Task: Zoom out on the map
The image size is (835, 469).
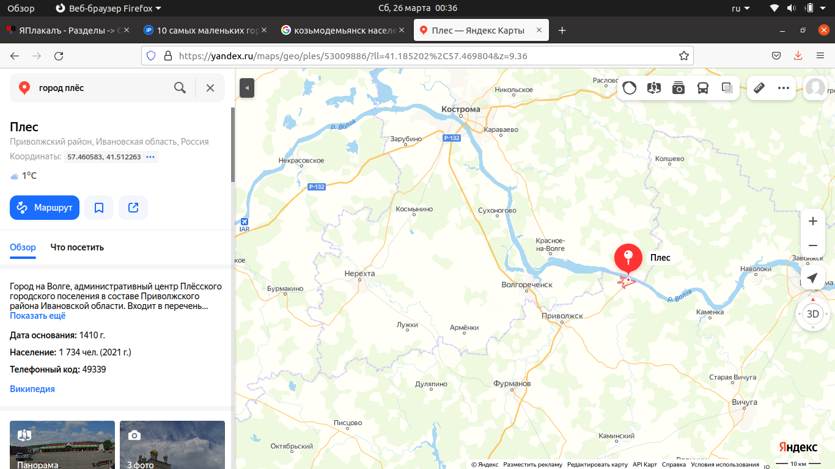Action: (813, 245)
